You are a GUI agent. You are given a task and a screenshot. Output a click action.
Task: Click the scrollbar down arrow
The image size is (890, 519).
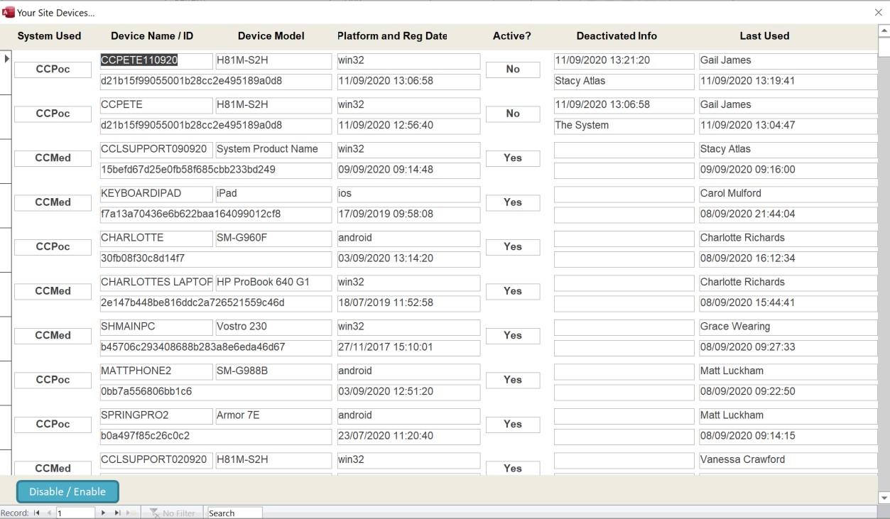884,498
